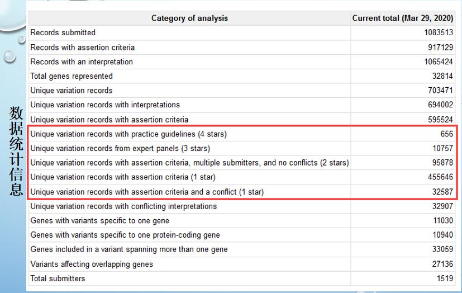This screenshot has width=462, height=293.
Task: Click "Unique variation records with interpretations" text
Action: 105,105
